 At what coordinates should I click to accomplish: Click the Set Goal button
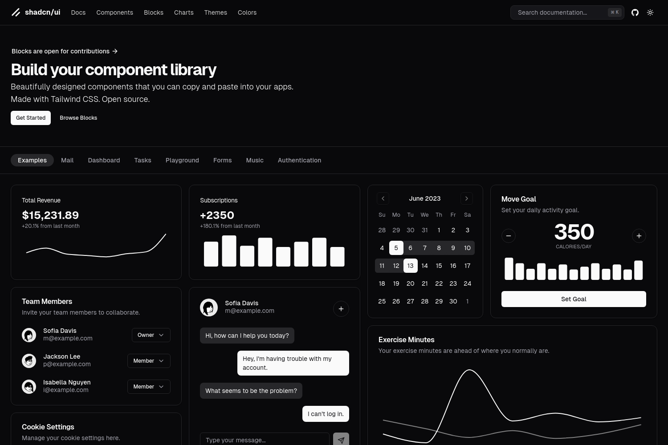[x=574, y=299]
